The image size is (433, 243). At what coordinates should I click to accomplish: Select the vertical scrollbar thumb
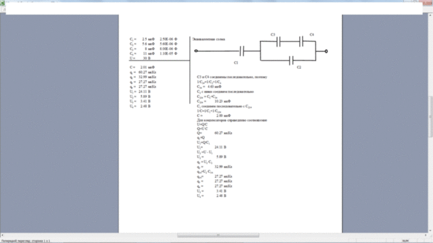coord(430,117)
